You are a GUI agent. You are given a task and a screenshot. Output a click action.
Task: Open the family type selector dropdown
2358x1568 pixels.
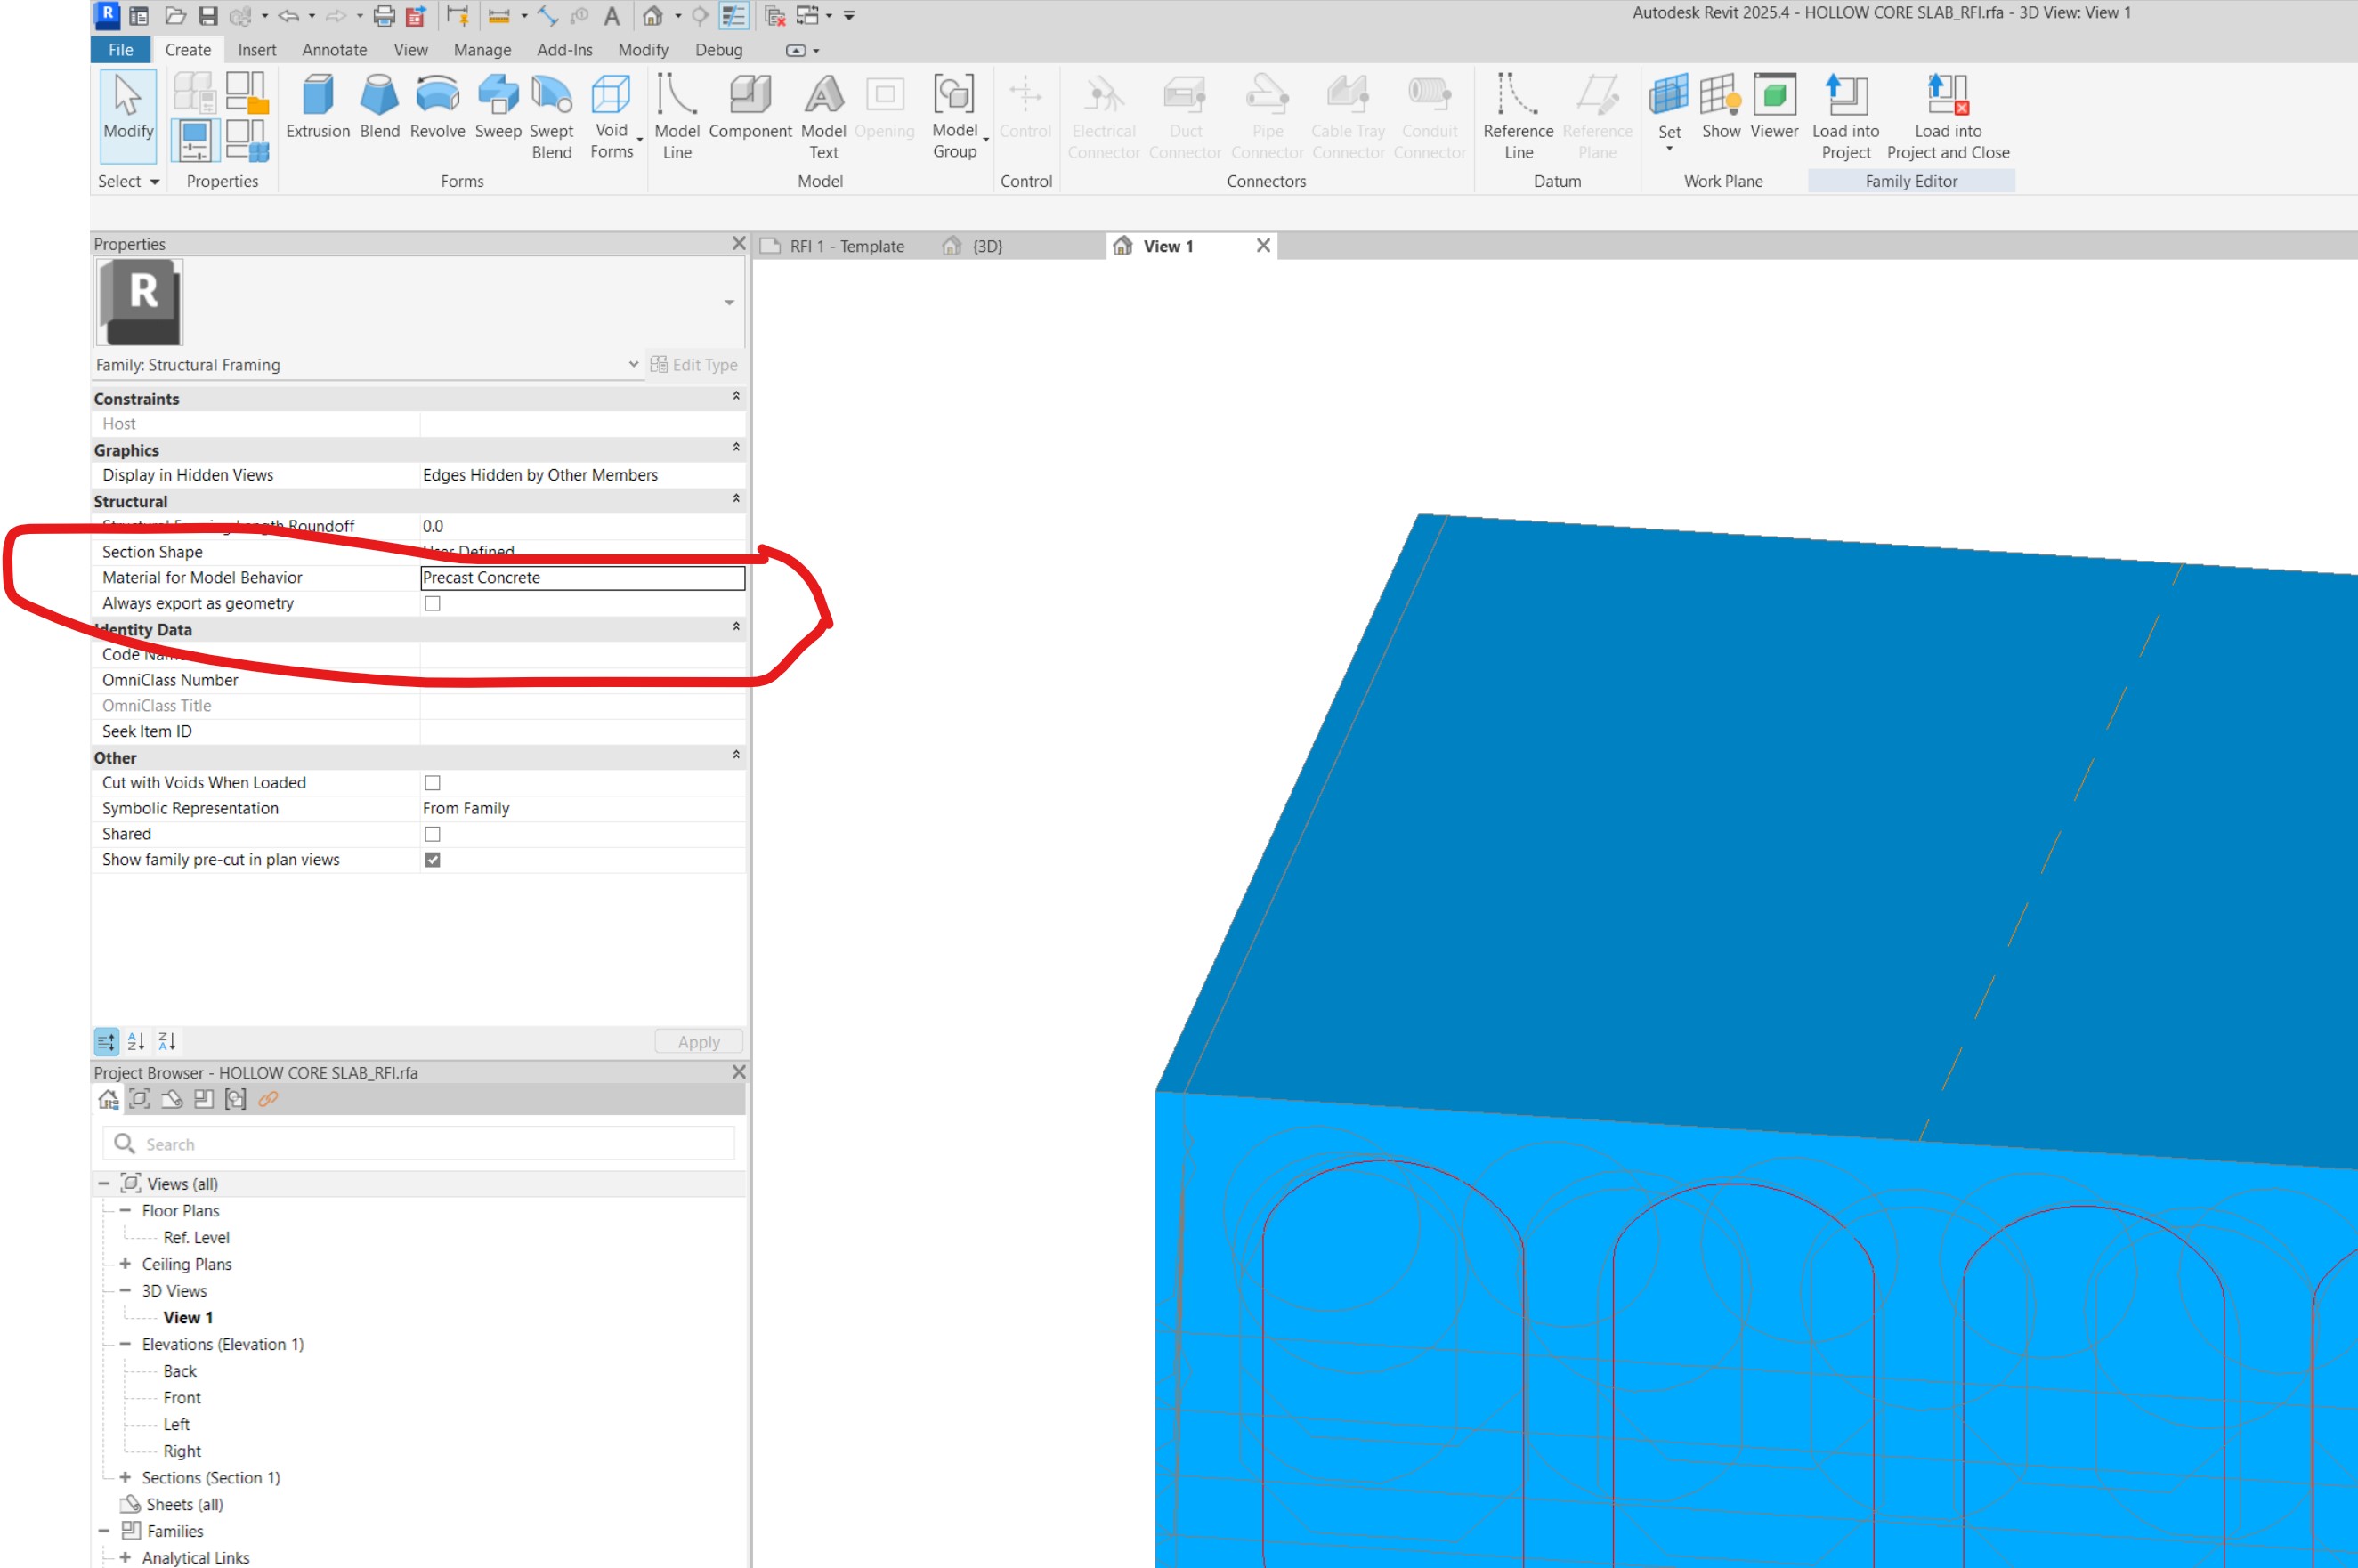[x=633, y=364]
